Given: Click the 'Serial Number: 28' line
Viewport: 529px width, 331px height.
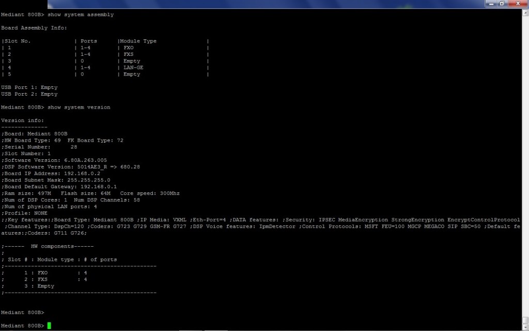Looking at the screenshot, I should pos(39,147).
